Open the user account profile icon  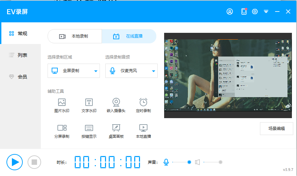click(230, 12)
